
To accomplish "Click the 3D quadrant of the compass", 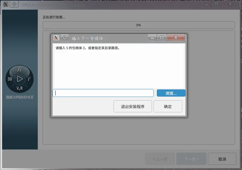I will pyautogui.click(x=10, y=79).
